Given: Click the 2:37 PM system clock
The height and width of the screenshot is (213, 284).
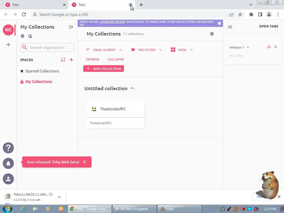Looking at the screenshot, I should (x=270, y=209).
